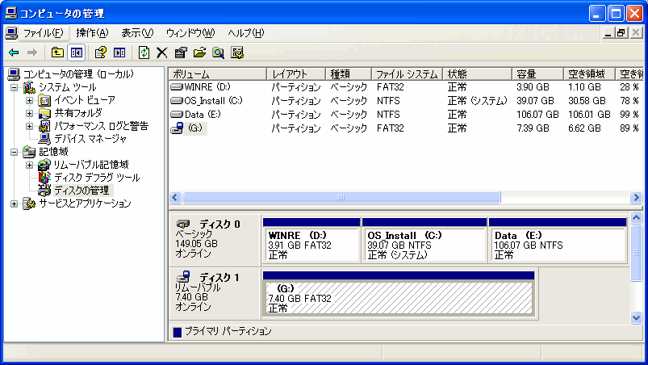This screenshot has height=365, width=648.
Task: Open the ウィンドウ(W) menu
Action: (190, 33)
